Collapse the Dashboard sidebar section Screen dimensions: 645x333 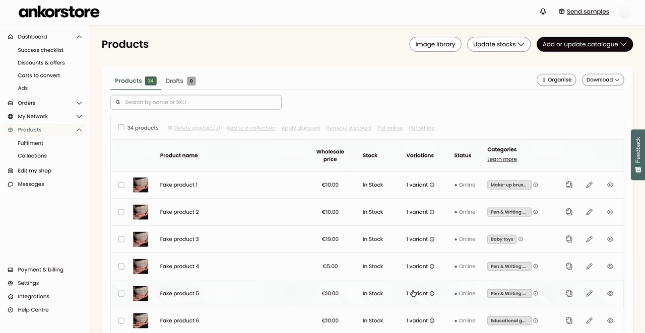coord(79,37)
